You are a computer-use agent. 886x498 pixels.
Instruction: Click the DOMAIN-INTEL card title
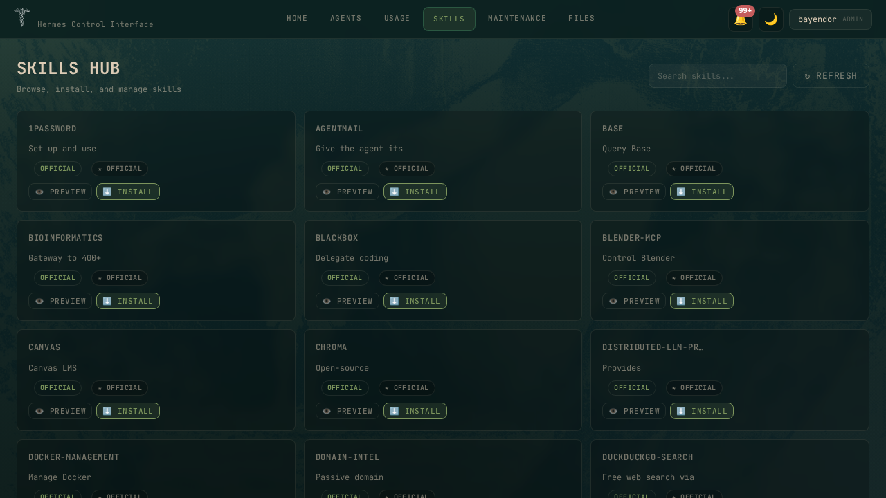point(347,457)
